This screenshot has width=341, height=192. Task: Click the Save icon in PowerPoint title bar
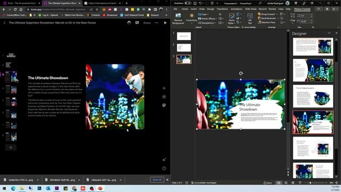tap(195, 3)
